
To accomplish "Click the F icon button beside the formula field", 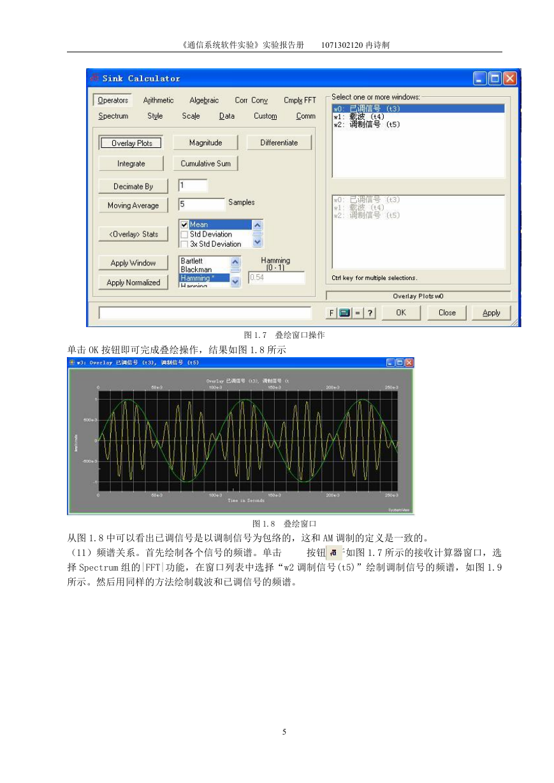I will tap(331, 313).
